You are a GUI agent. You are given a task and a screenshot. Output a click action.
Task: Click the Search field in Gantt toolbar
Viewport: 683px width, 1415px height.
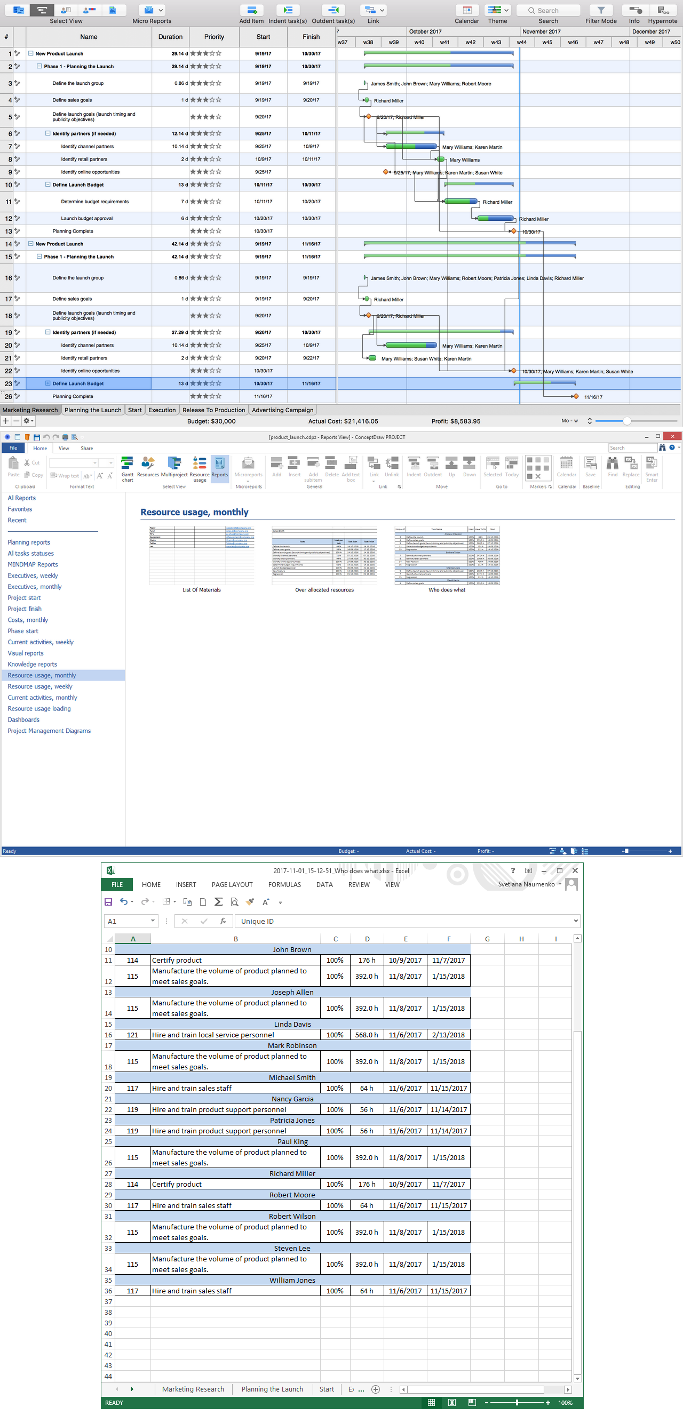549,10
